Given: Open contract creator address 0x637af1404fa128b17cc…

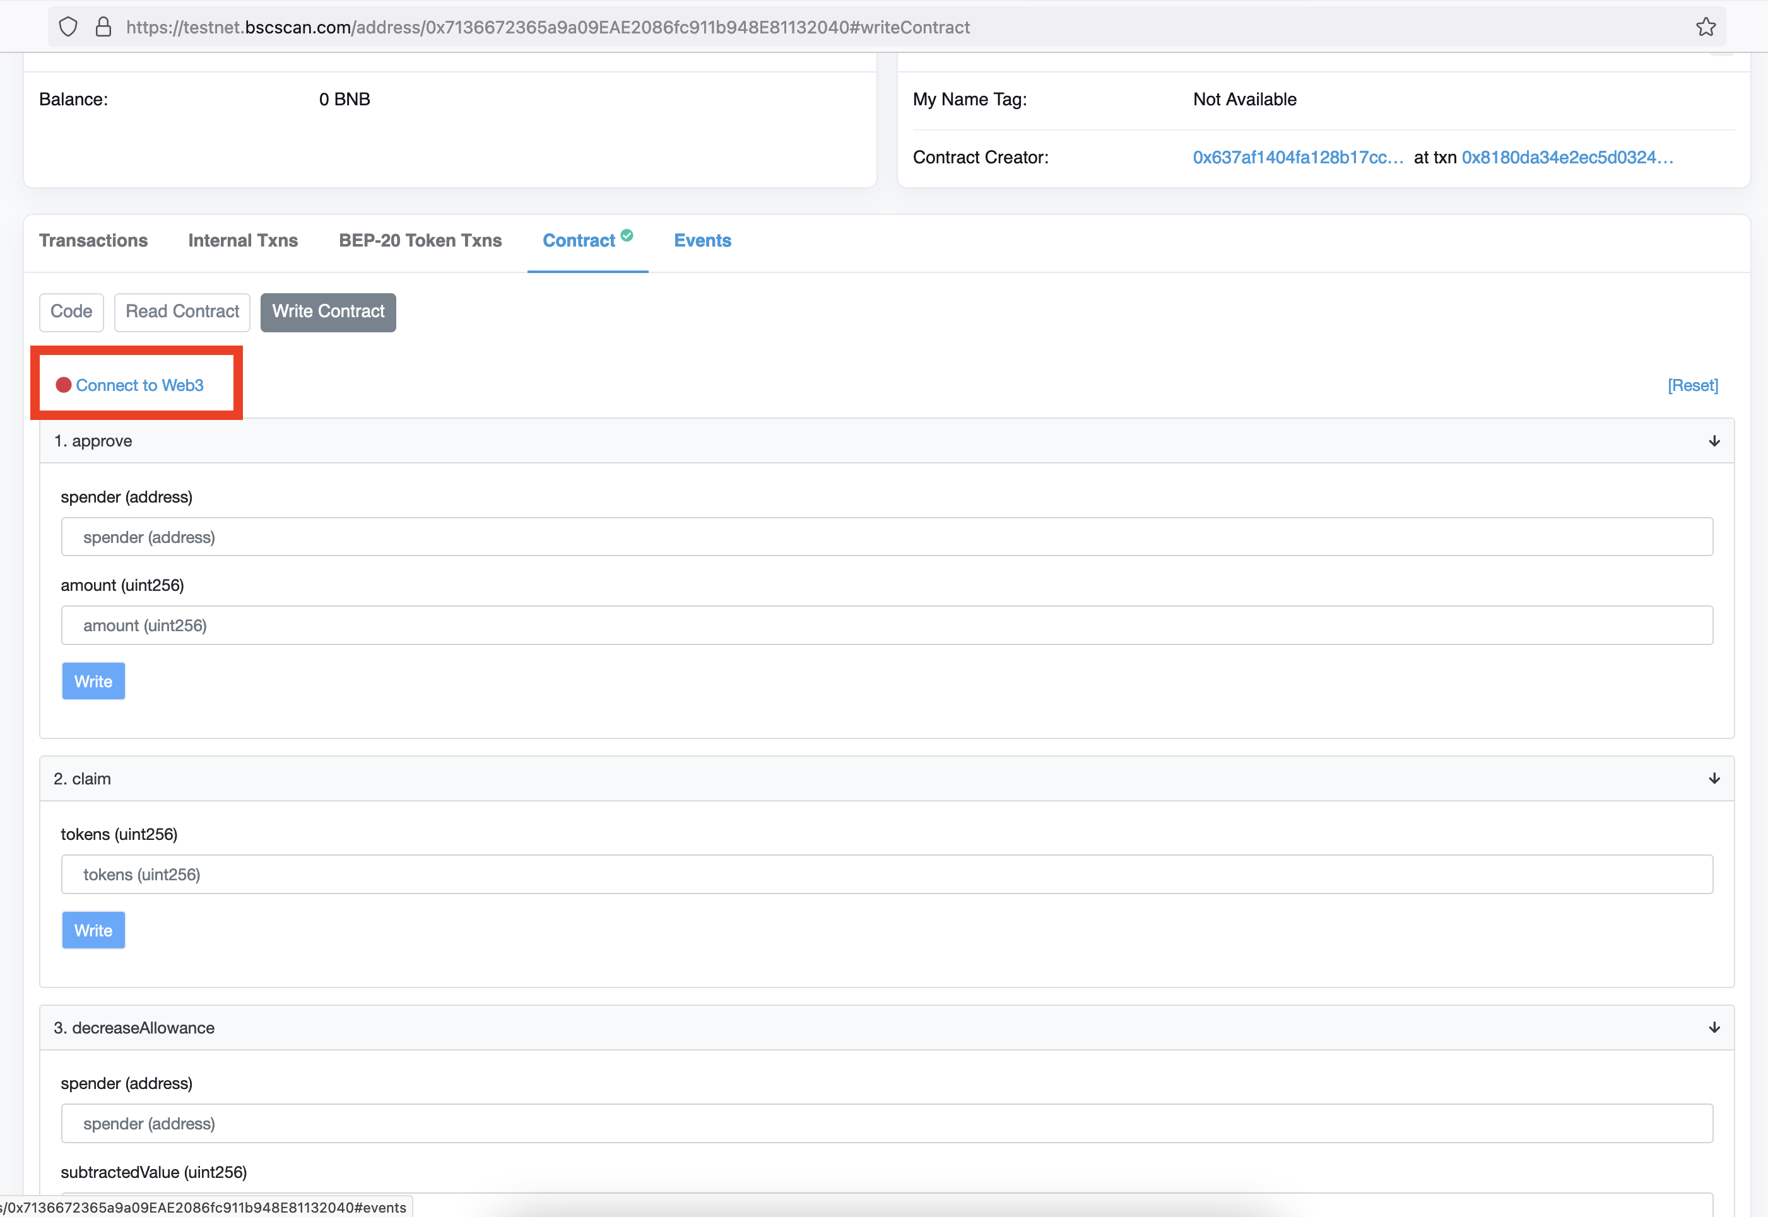Looking at the screenshot, I should pos(1298,157).
